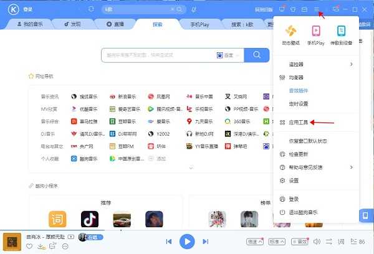The width and height of the screenshot is (374, 254).
Task: Open the 标准 quality dropdown
Action: click(277, 242)
